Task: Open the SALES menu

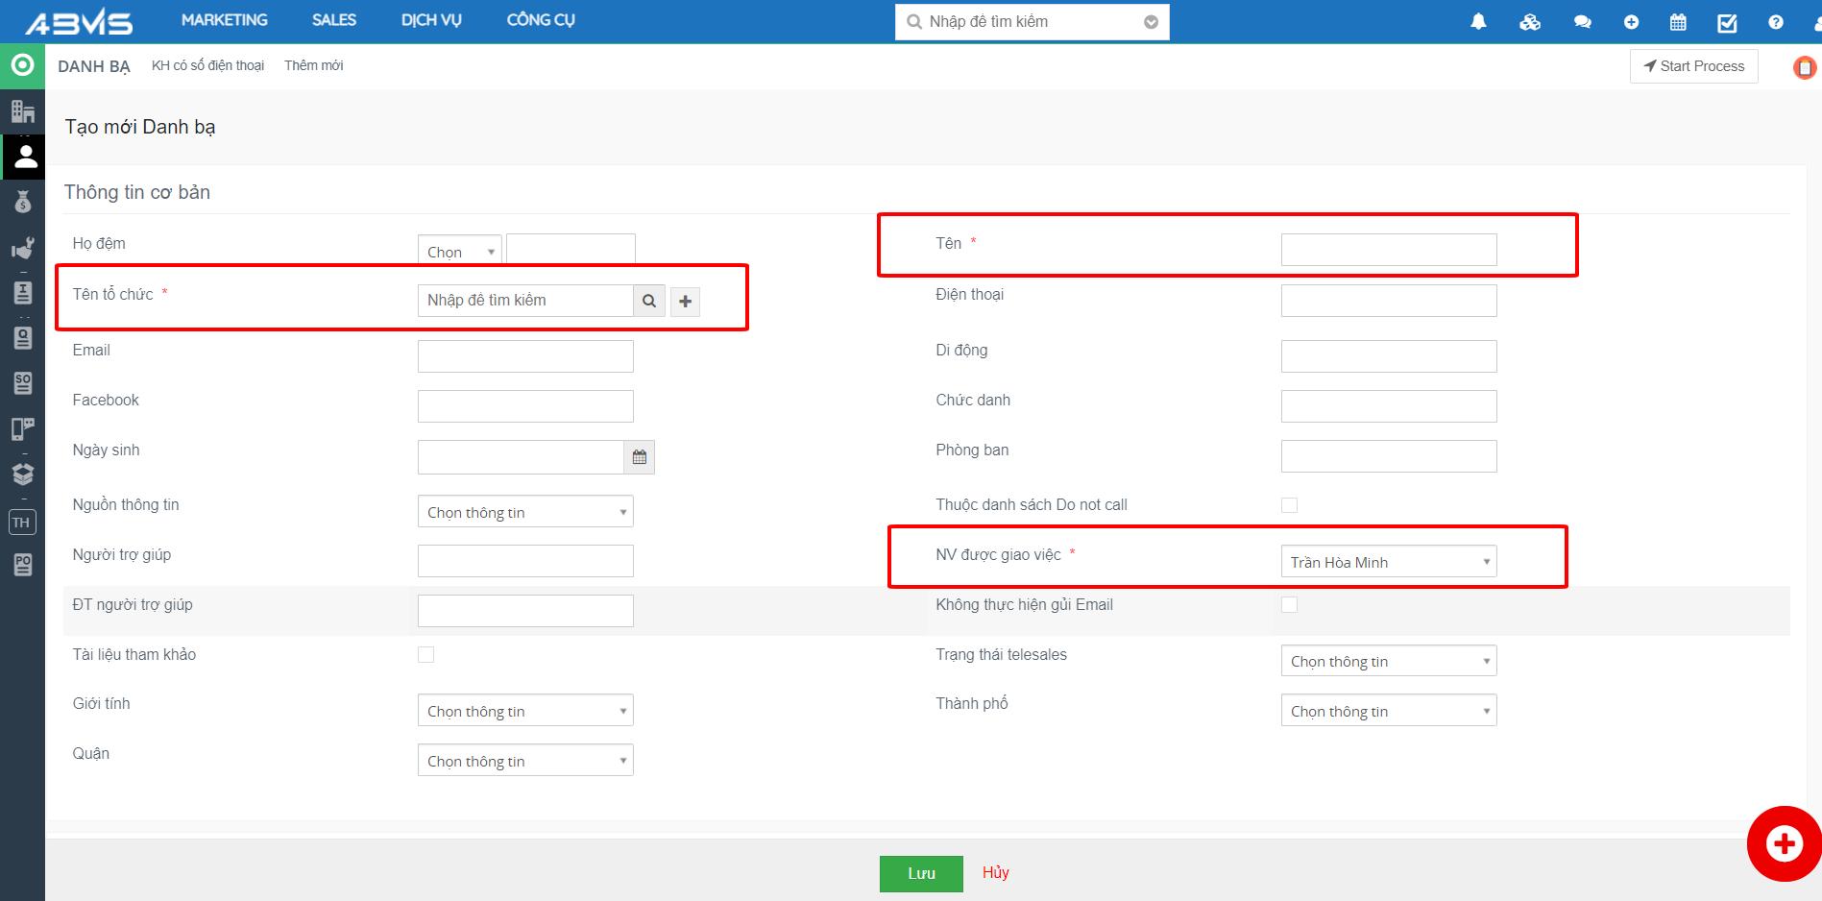Action: (x=333, y=20)
